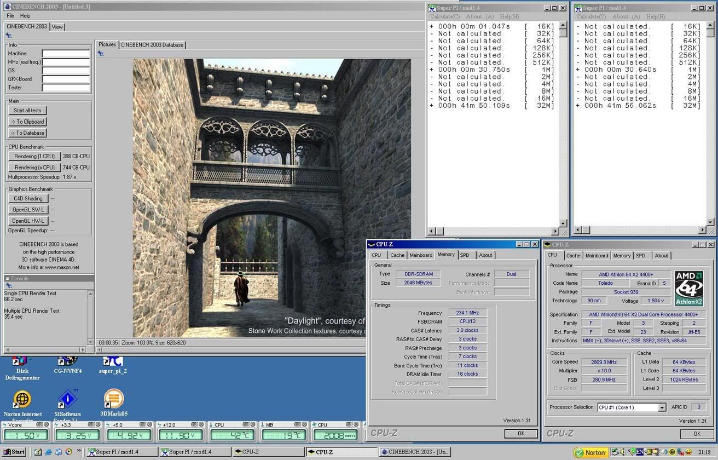
Task: Open Mainboard tab in the Memory-view CPU-Z window
Action: (x=421, y=255)
